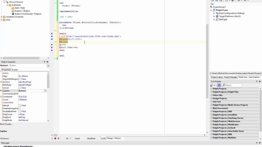
Task: Switch to the Design tab
Action: [110, 138]
